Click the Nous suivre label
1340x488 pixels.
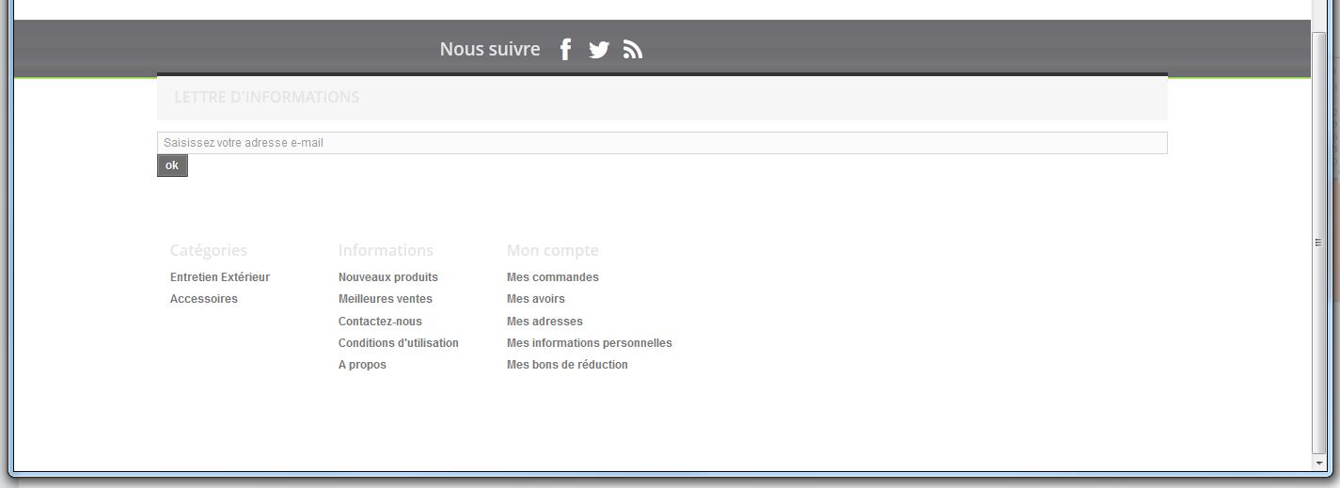[490, 49]
